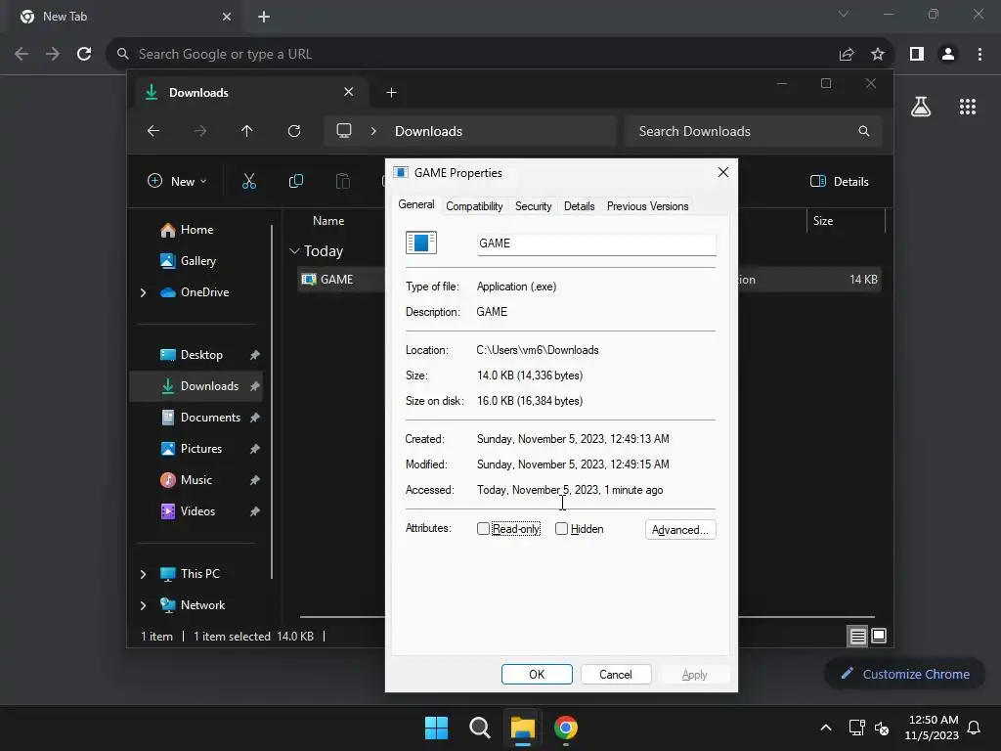This screenshot has height=751, width=1001.
Task: Open Advanced attributes dialog
Action: 680,529
